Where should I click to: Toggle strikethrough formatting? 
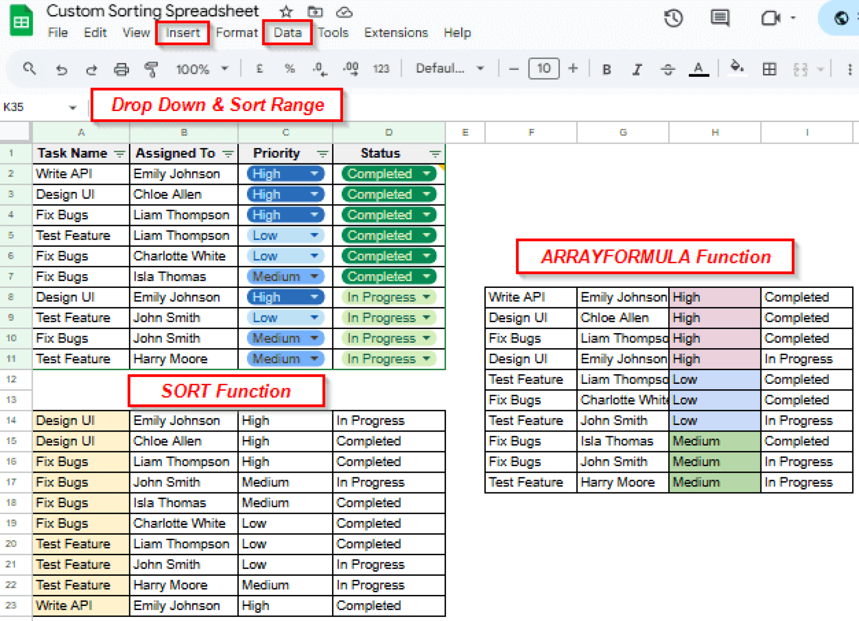(x=667, y=69)
